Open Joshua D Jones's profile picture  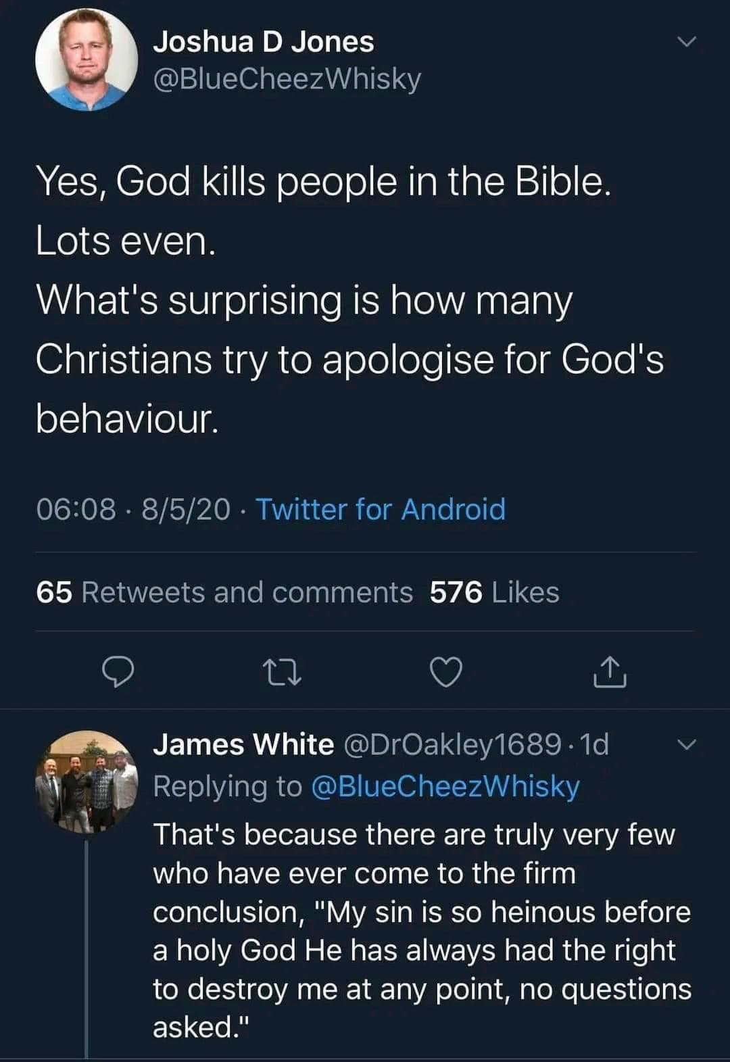[87, 61]
